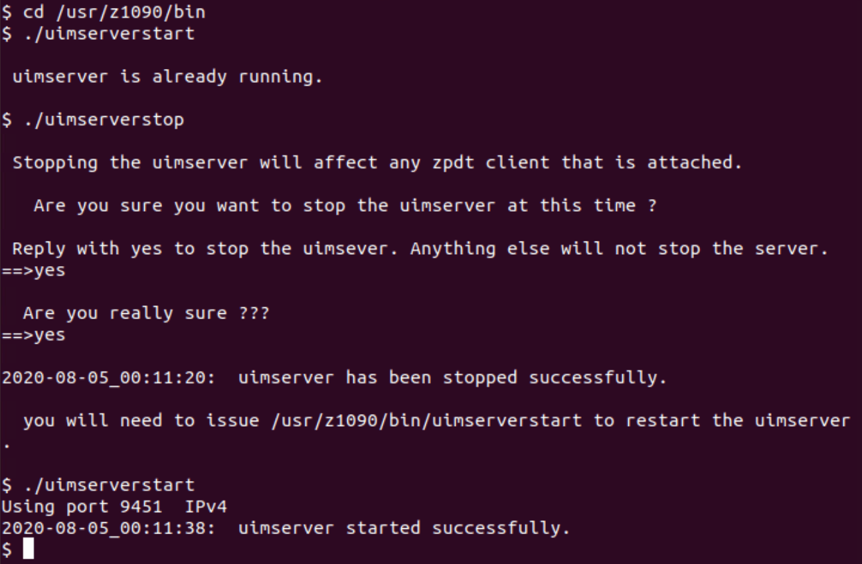The image size is (862, 564).
Task: Click the "Using port 9451" text
Action: point(81,507)
